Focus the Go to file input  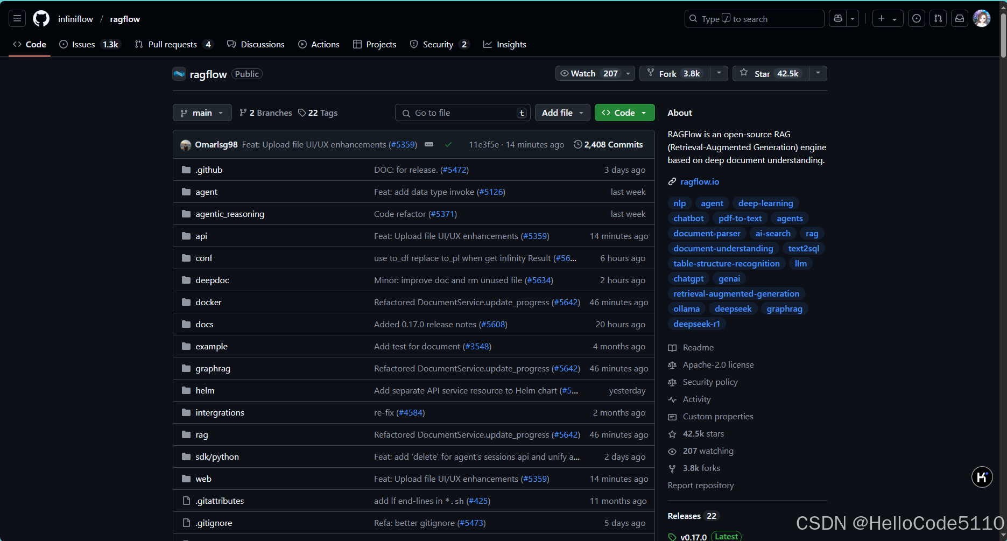click(463, 113)
